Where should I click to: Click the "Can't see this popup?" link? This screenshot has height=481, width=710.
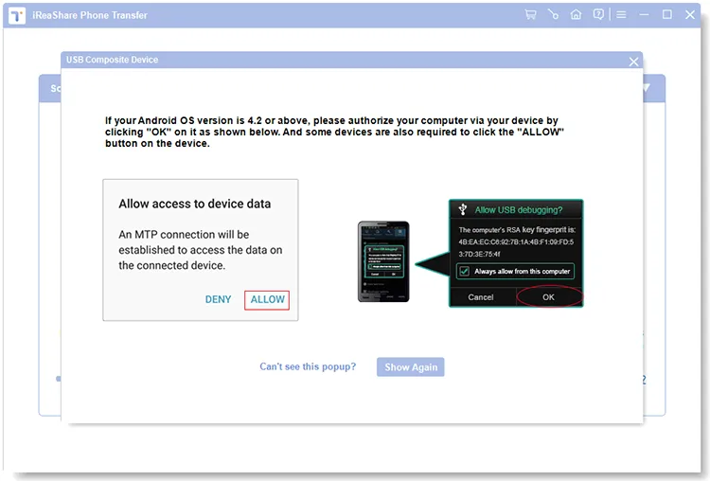[x=308, y=366]
